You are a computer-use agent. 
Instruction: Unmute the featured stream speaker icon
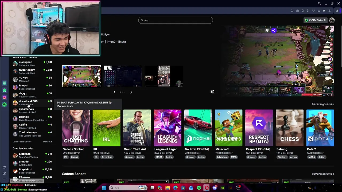click(212, 92)
